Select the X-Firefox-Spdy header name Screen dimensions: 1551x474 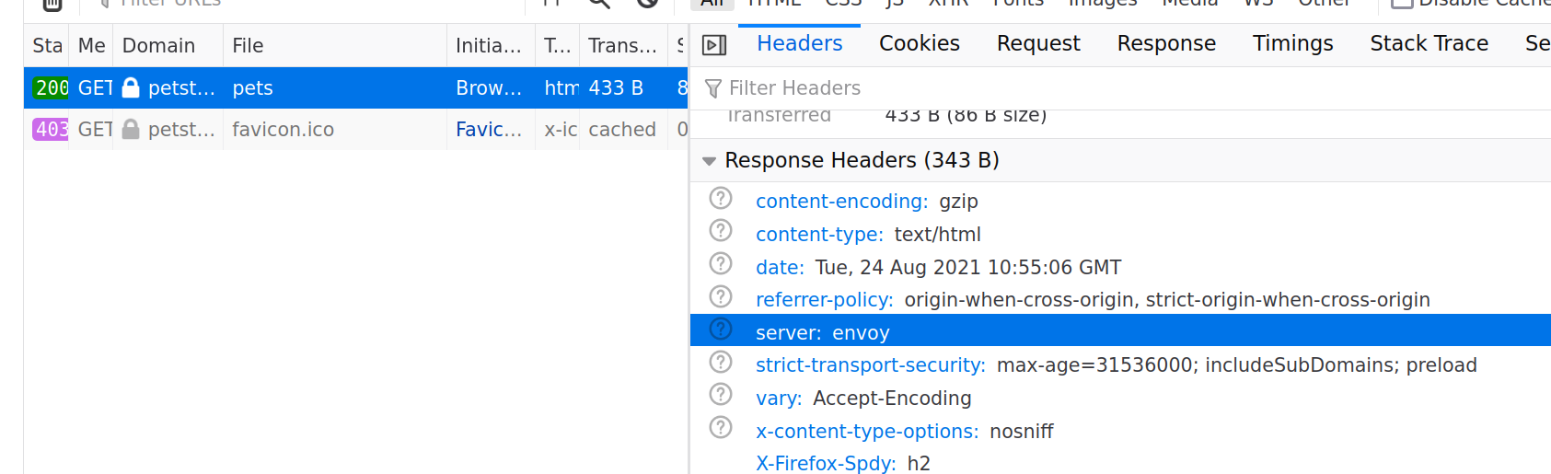(826, 463)
